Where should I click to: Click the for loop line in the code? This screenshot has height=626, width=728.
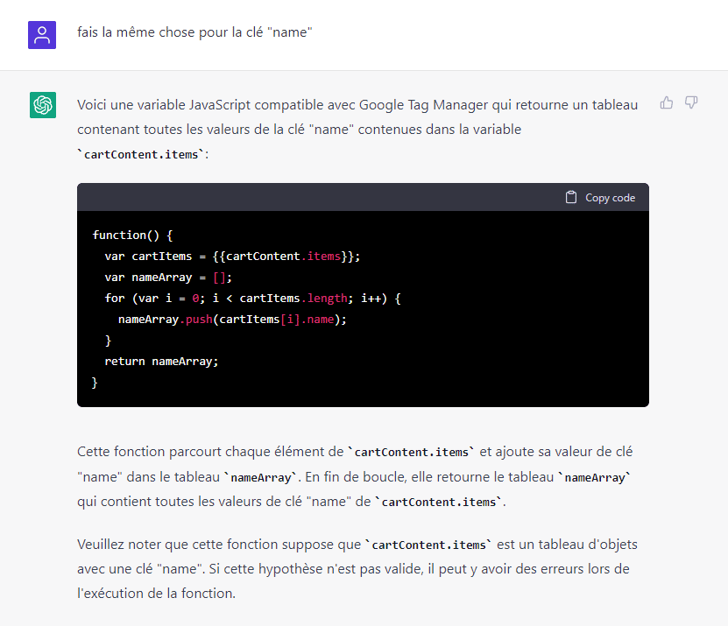click(x=252, y=299)
